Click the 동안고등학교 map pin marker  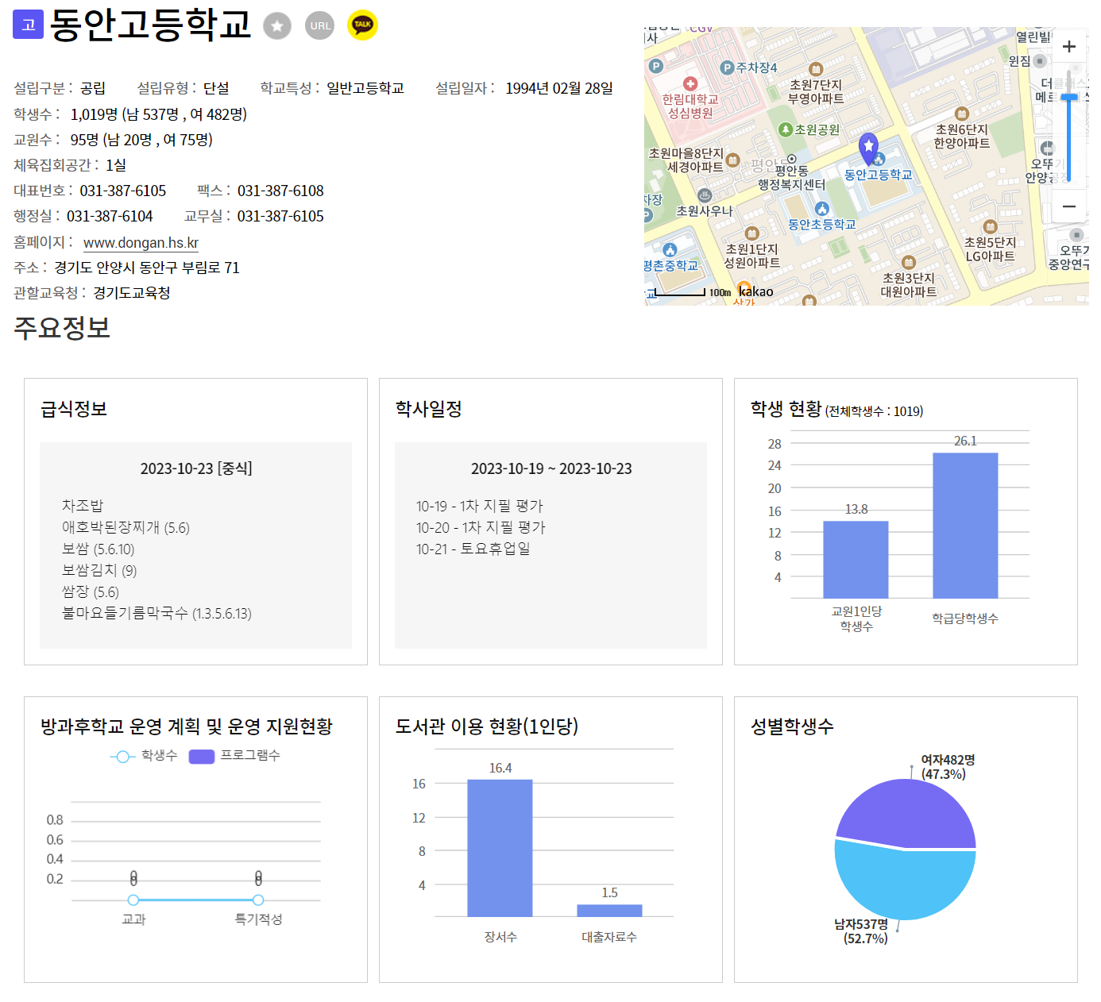(x=868, y=148)
